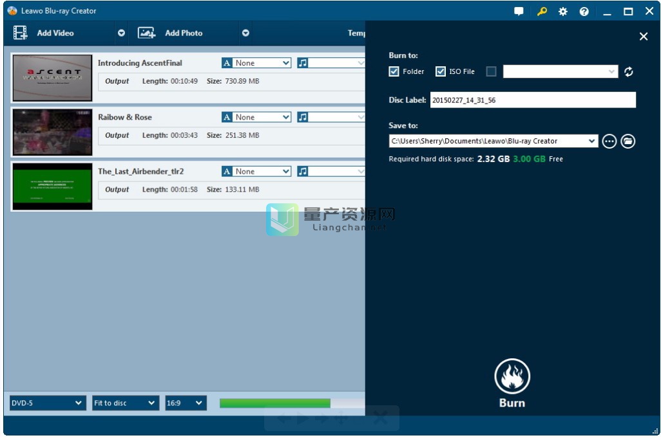Browse for save location with ellipsis button
Image resolution: width=661 pixels, height=440 pixels.
point(609,141)
